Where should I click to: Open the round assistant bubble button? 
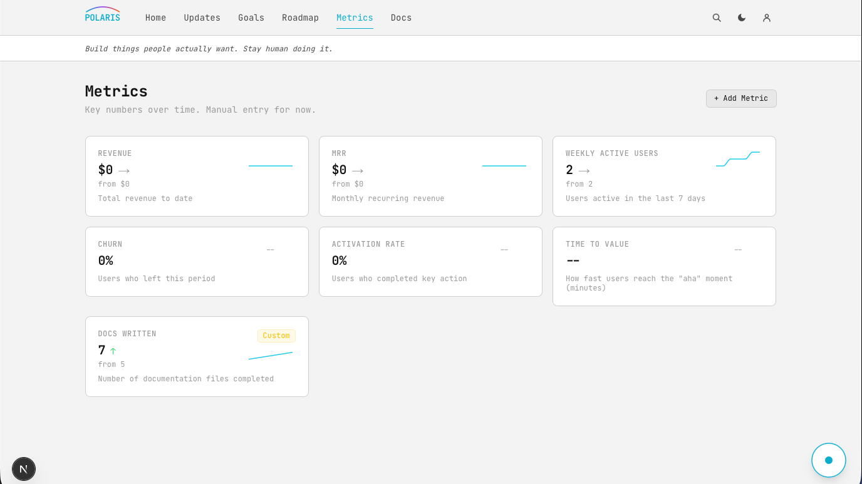(829, 460)
